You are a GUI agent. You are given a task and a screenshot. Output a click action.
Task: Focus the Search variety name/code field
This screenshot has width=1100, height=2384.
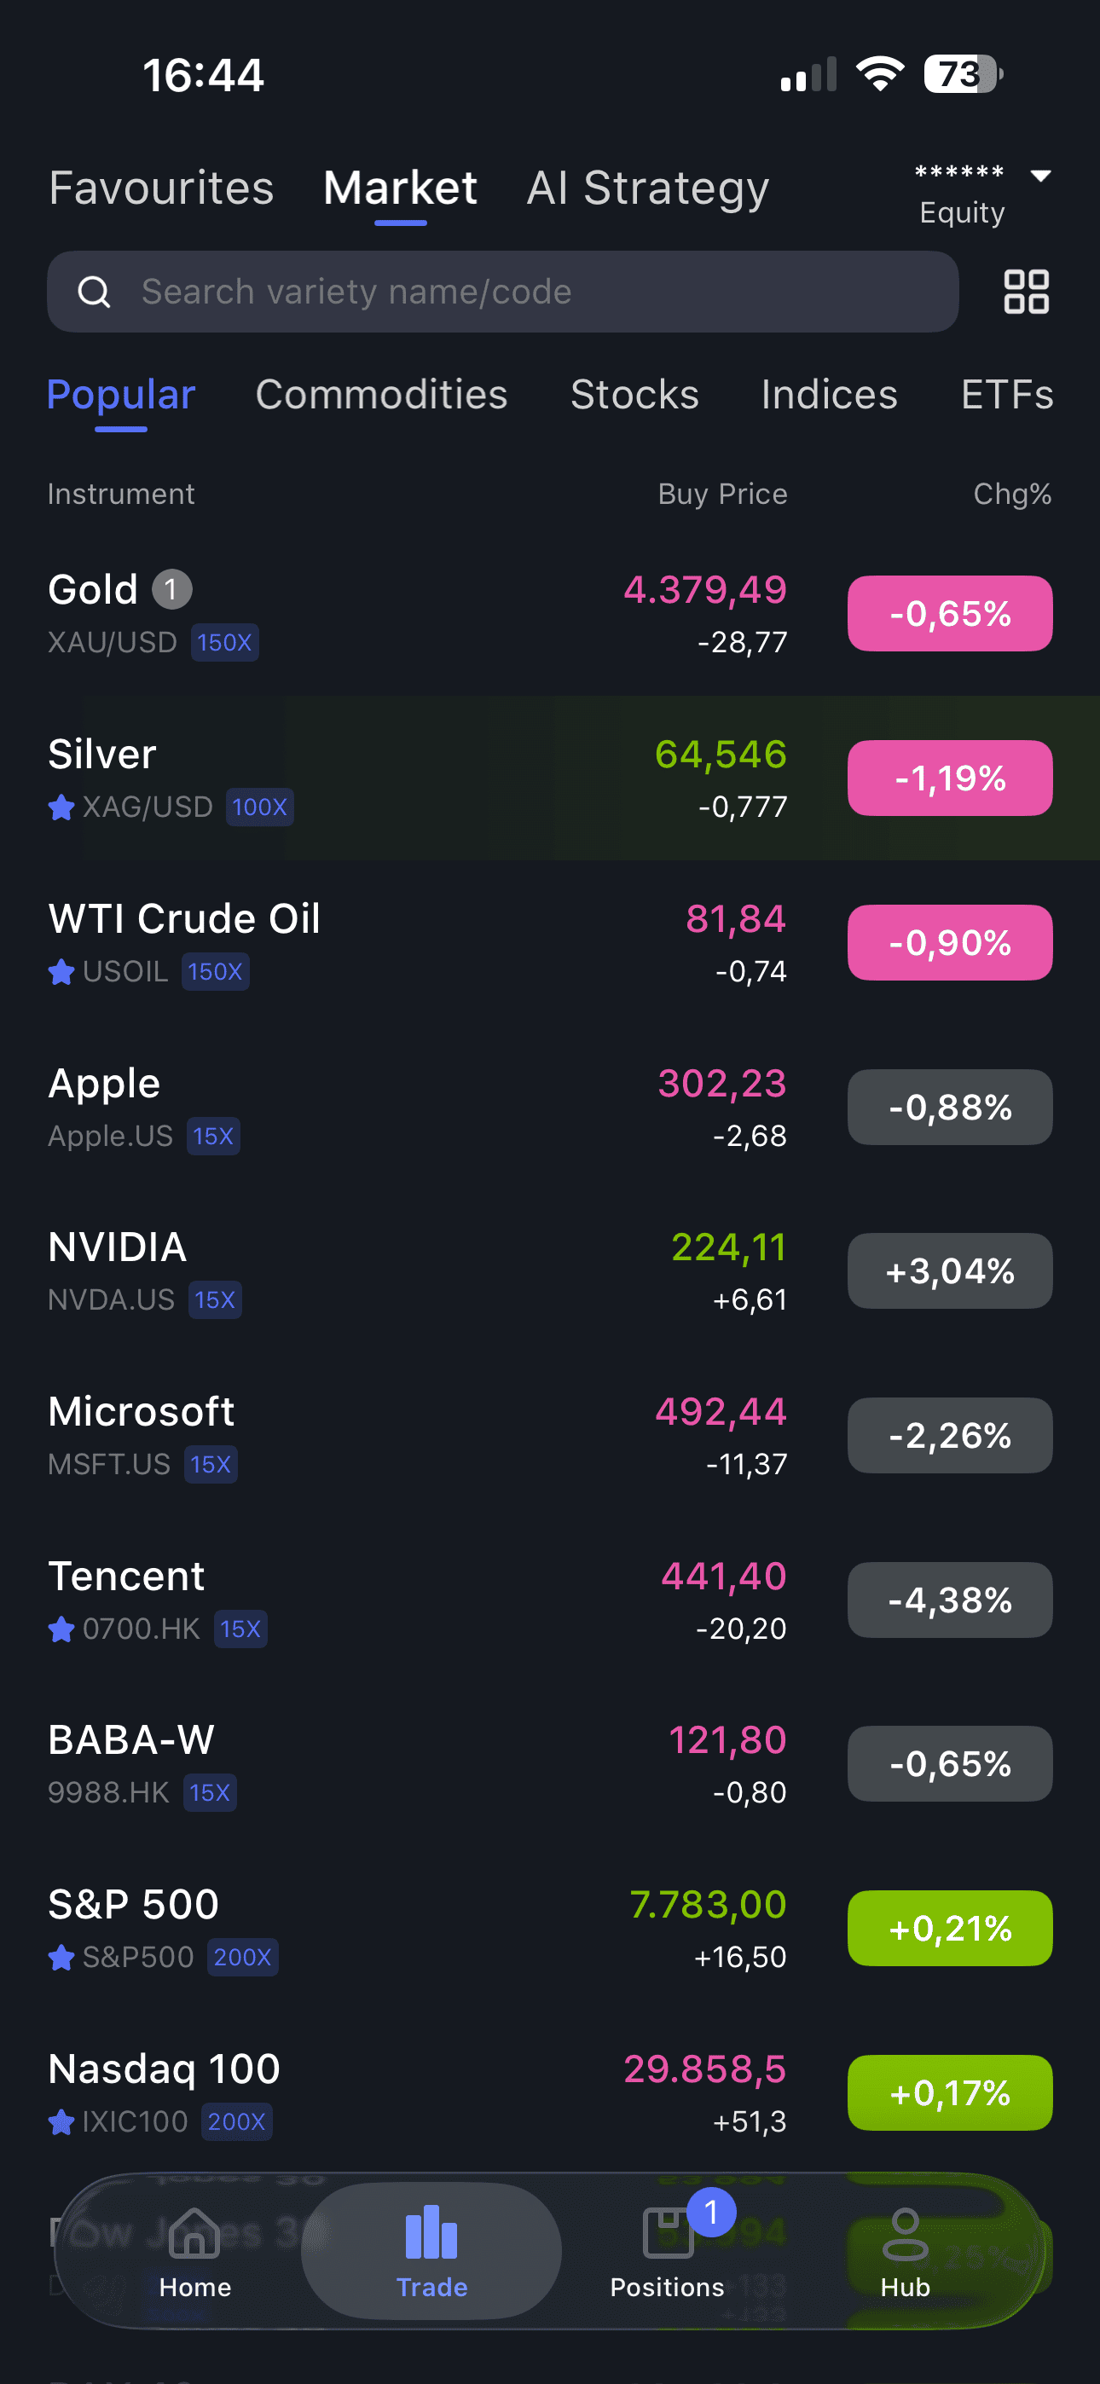point(503,292)
